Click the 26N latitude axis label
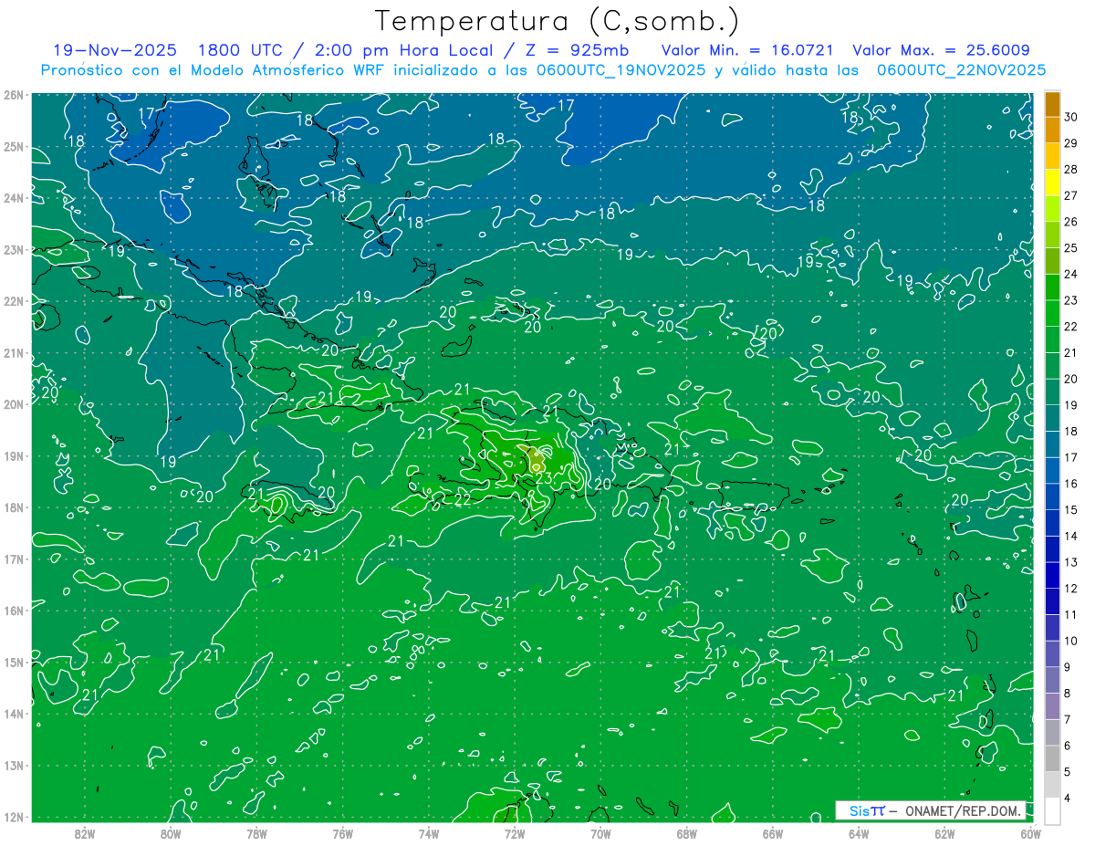The image size is (1095, 846). coord(13,95)
